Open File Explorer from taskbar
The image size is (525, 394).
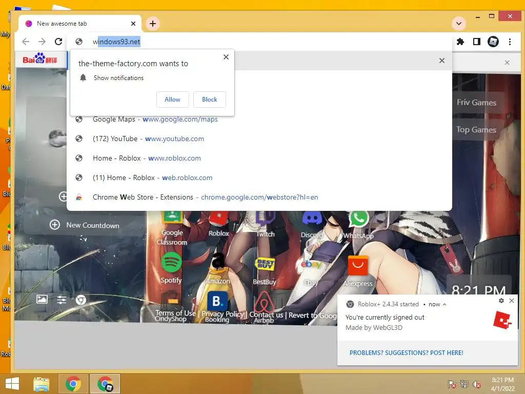41,384
